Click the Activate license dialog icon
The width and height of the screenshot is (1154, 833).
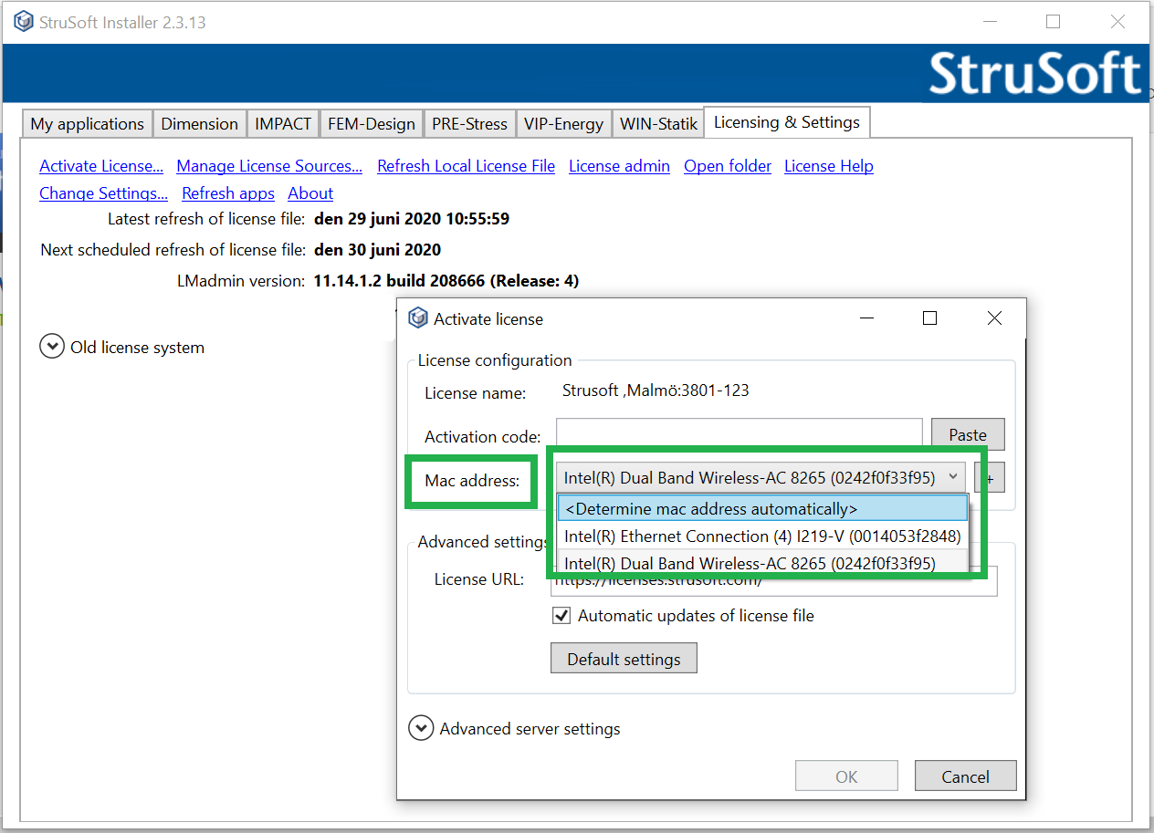coord(418,318)
